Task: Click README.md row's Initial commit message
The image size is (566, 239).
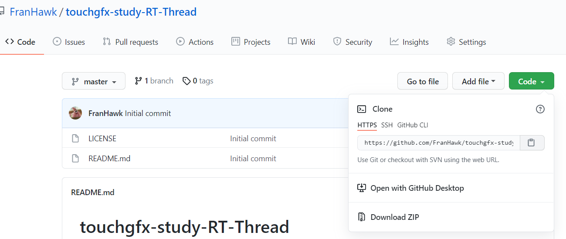Action: [x=253, y=159]
